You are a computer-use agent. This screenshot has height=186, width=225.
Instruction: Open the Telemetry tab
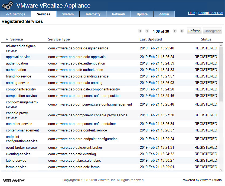click(93, 14)
